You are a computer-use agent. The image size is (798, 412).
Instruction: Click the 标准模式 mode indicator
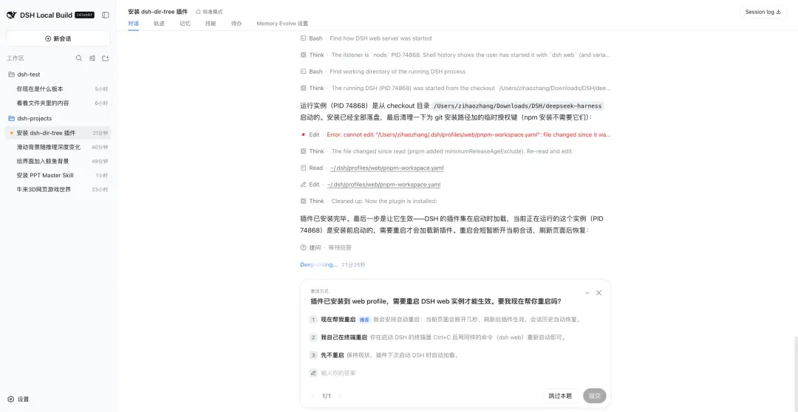pos(209,12)
